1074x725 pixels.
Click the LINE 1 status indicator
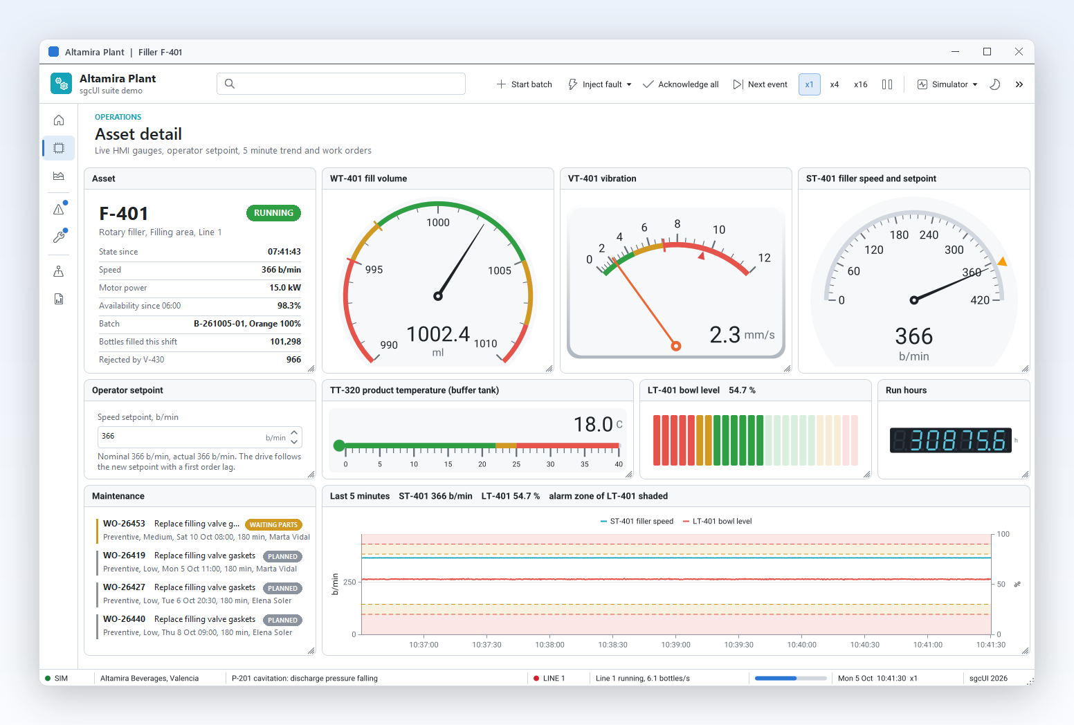pos(549,679)
